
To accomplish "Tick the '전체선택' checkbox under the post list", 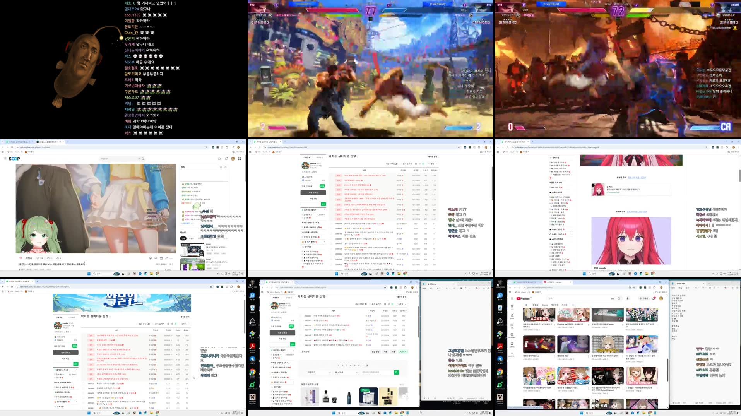I will [x=301, y=351].
